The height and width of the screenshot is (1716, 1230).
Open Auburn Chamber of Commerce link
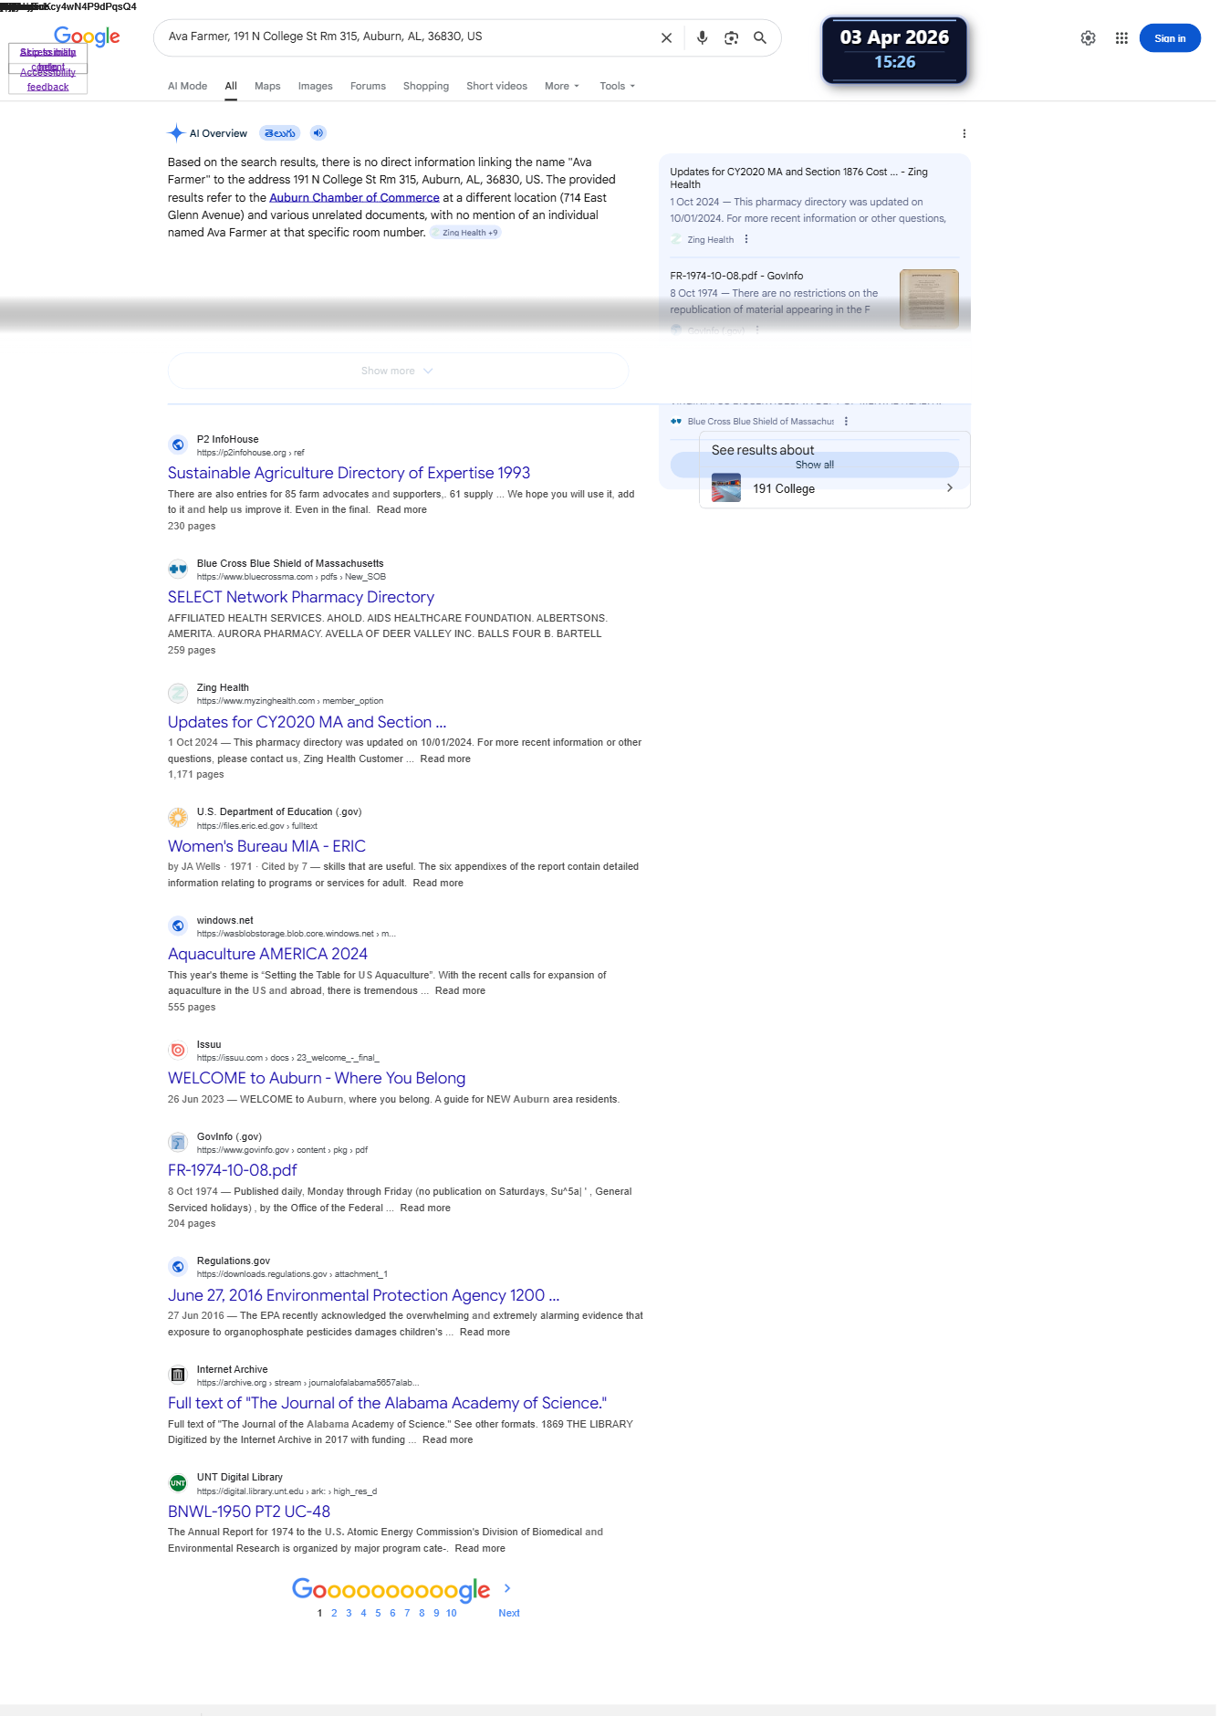354,197
